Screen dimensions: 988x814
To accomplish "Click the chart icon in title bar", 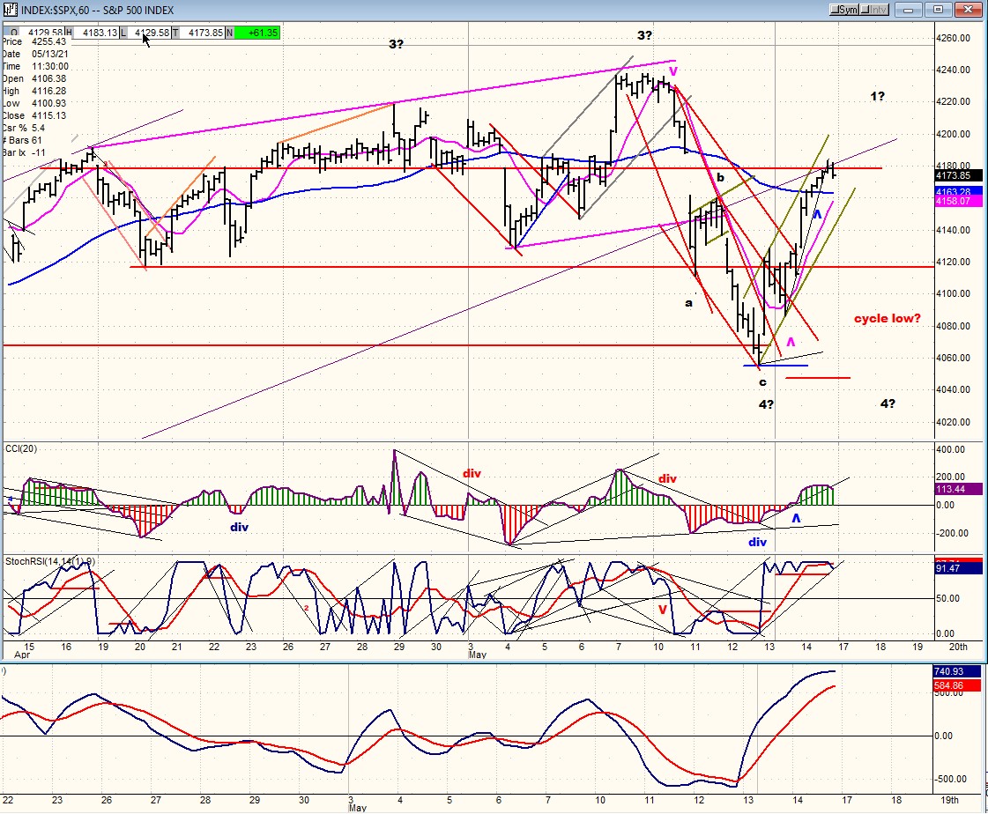I will (9, 10).
